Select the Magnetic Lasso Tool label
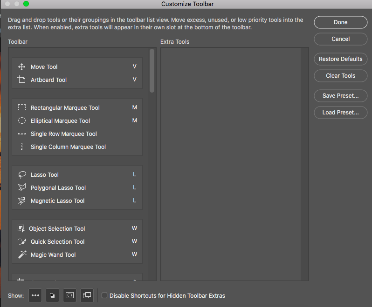372x307 pixels. tap(58, 201)
